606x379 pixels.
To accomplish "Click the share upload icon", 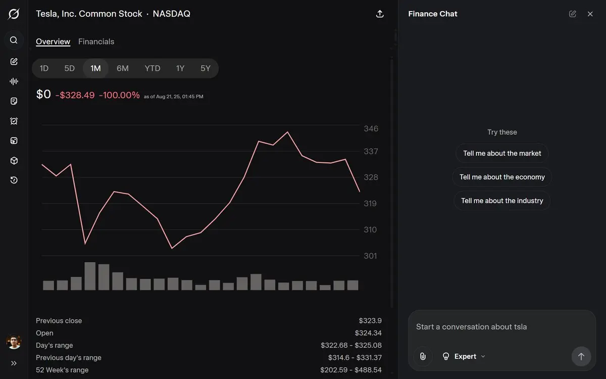I will point(380,14).
